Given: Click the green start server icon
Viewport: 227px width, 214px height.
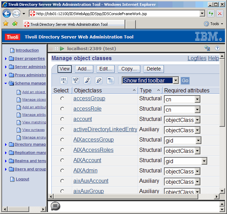Looking at the screenshot, I should tap(62, 49).
